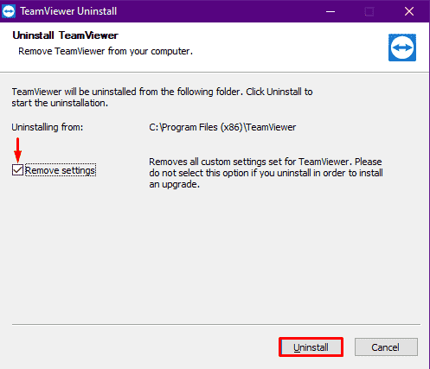430x369 pixels.
Task: Click the Cancel button
Action: (x=386, y=347)
